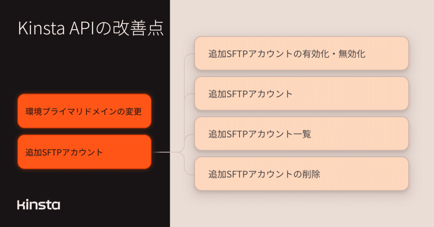Open the 追加SFTPアカウントの有効化・無効化 card

302,53
